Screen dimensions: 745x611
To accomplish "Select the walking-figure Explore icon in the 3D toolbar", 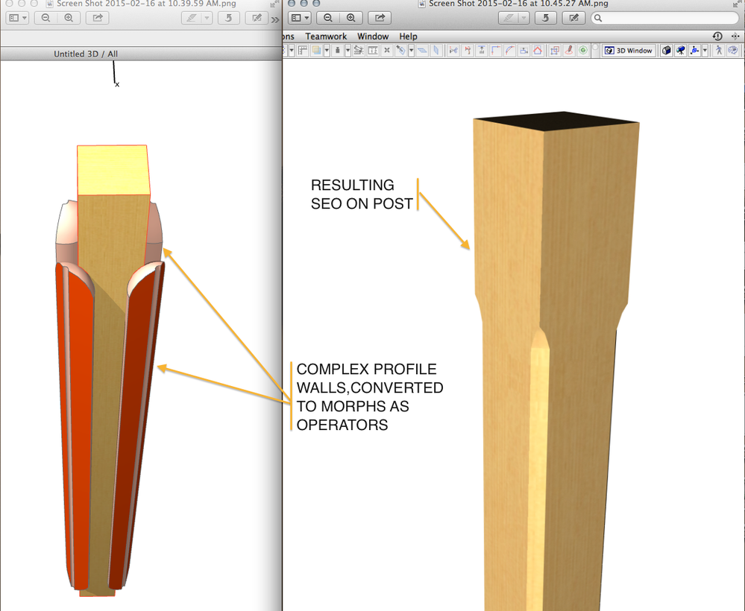I will coord(720,50).
